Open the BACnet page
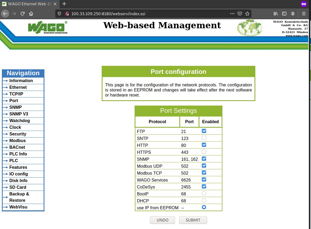 pyautogui.click(x=17, y=147)
